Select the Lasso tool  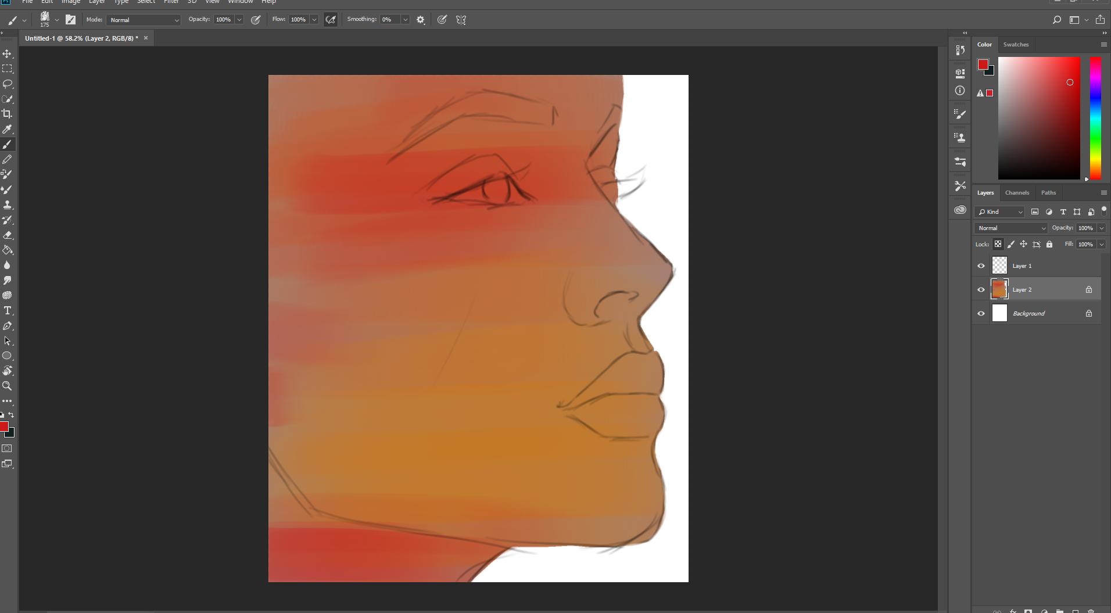tap(7, 84)
